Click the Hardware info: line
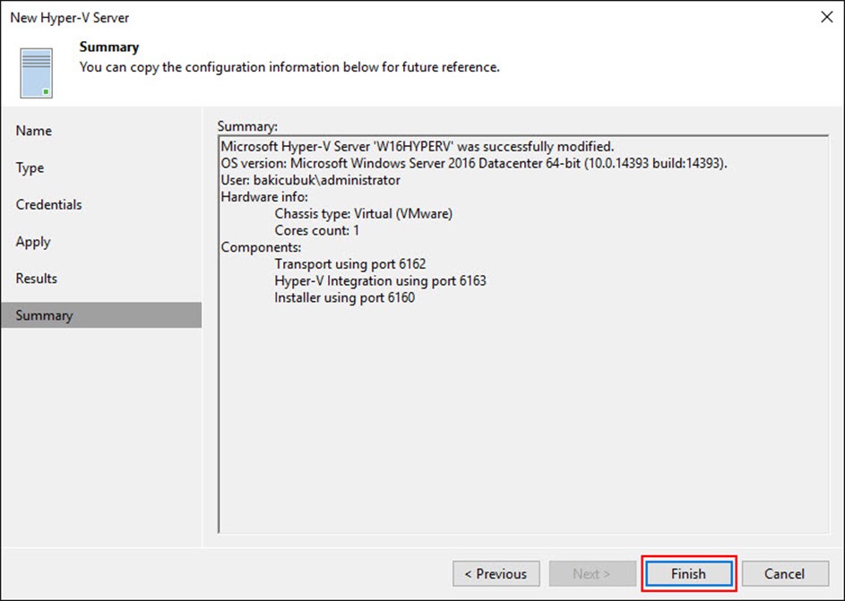Image resolution: width=845 pixels, height=601 pixels. [x=264, y=196]
